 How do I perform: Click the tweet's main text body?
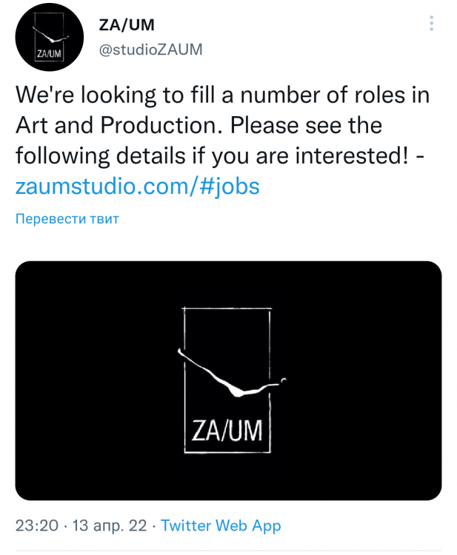222,126
